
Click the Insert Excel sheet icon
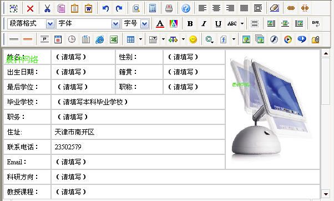click(x=114, y=39)
